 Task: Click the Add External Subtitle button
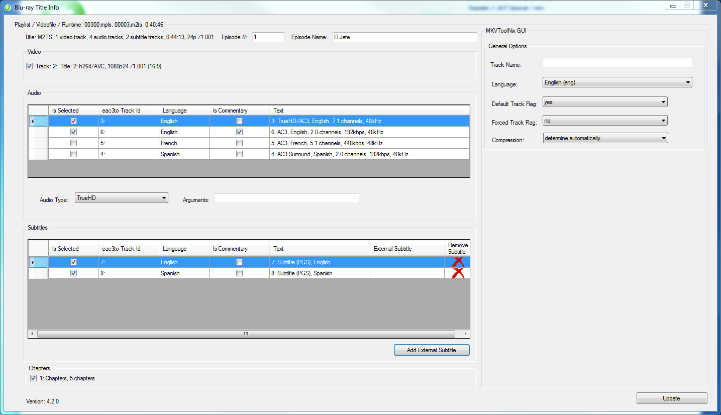pos(432,350)
